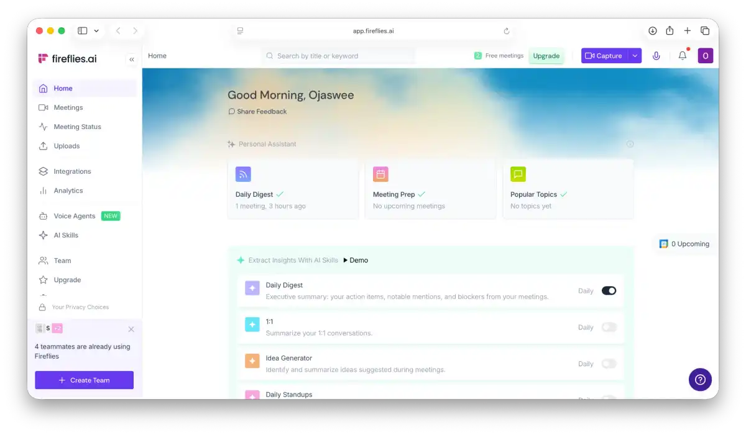Click the green Upgrade button in header

[x=546, y=56]
